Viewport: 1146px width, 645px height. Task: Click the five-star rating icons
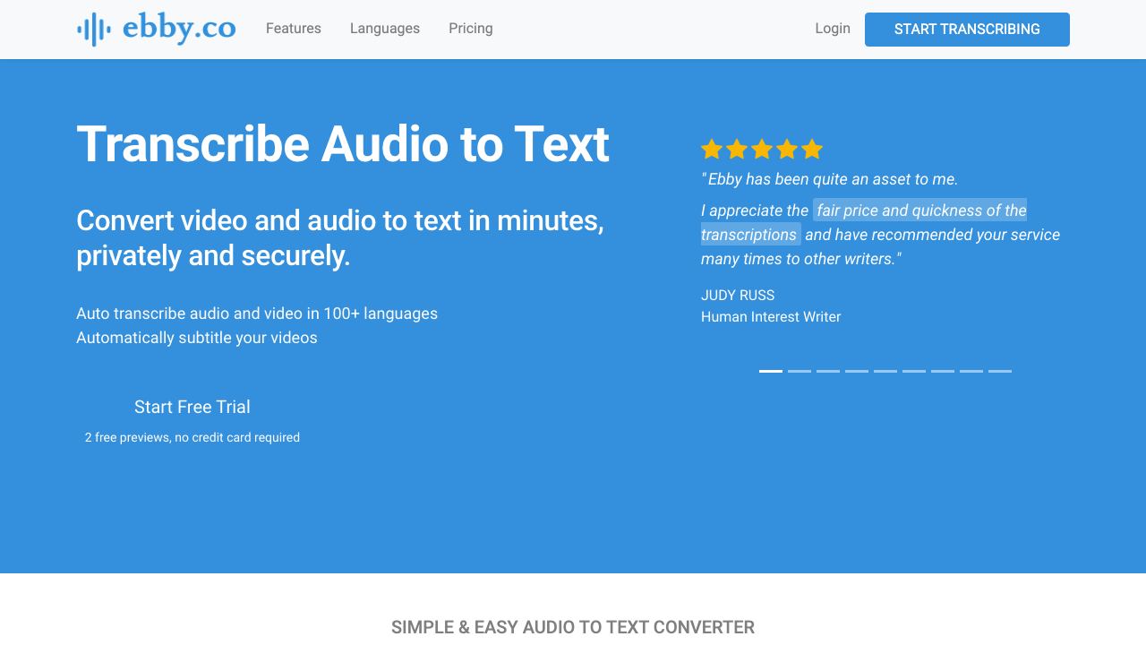(x=762, y=149)
